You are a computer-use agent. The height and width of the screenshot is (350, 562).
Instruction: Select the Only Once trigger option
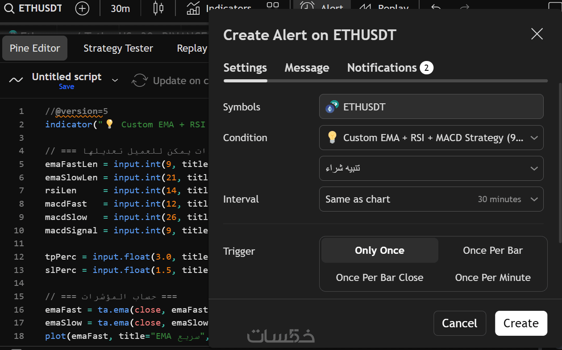pos(379,250)
